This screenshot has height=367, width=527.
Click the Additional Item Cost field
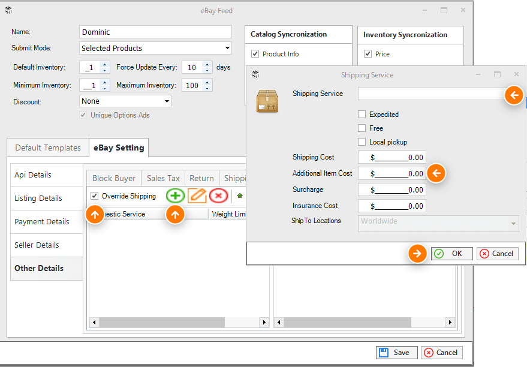click(392, 173)
